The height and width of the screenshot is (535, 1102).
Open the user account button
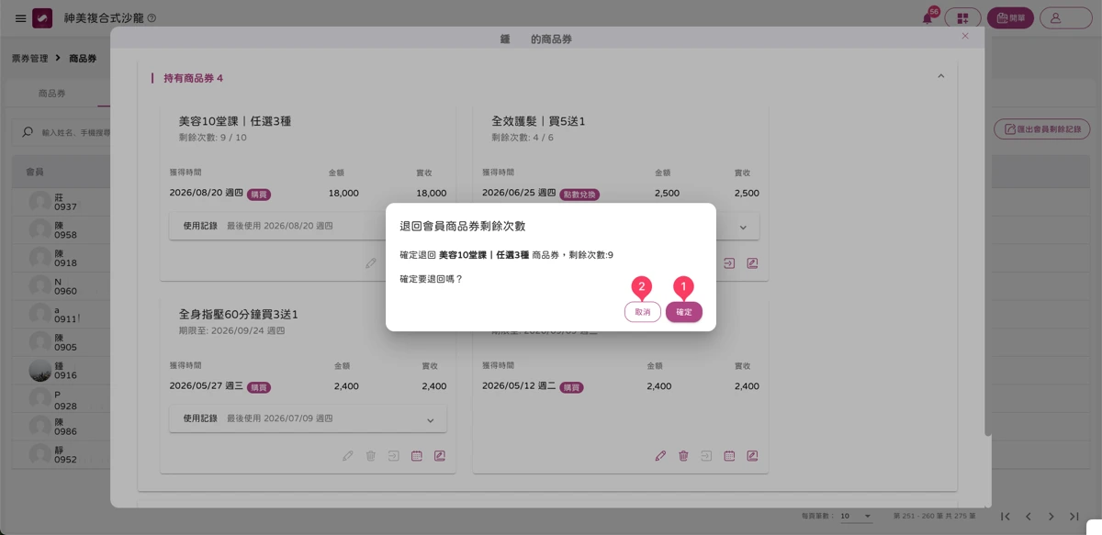[1065, 18]
